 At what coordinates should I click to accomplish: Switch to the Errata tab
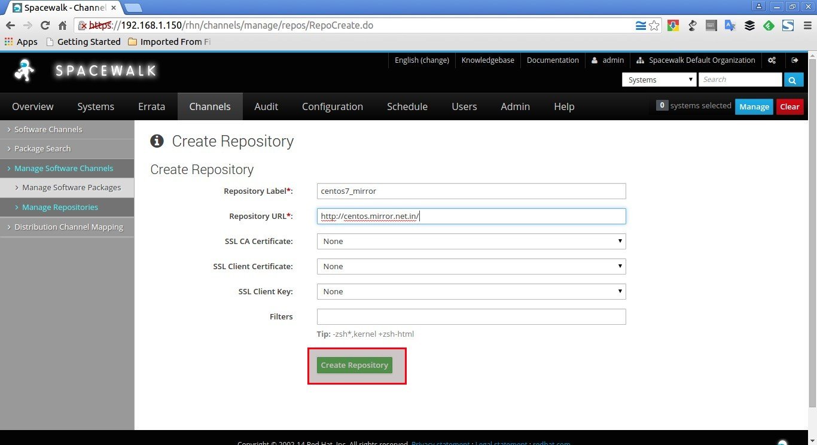point(151,106)
